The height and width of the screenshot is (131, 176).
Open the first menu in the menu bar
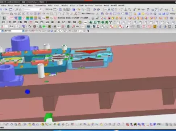tap(4, 5)
